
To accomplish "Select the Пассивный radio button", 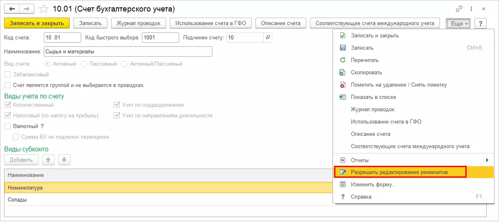I will tap(84, 64).
